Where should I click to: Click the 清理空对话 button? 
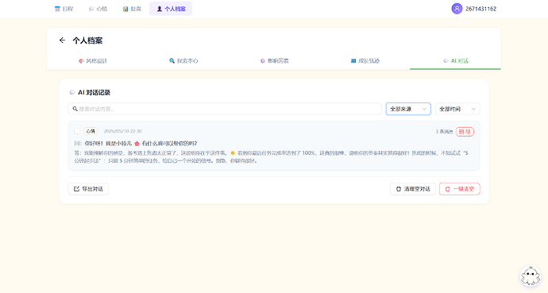[x=413, y=189]
